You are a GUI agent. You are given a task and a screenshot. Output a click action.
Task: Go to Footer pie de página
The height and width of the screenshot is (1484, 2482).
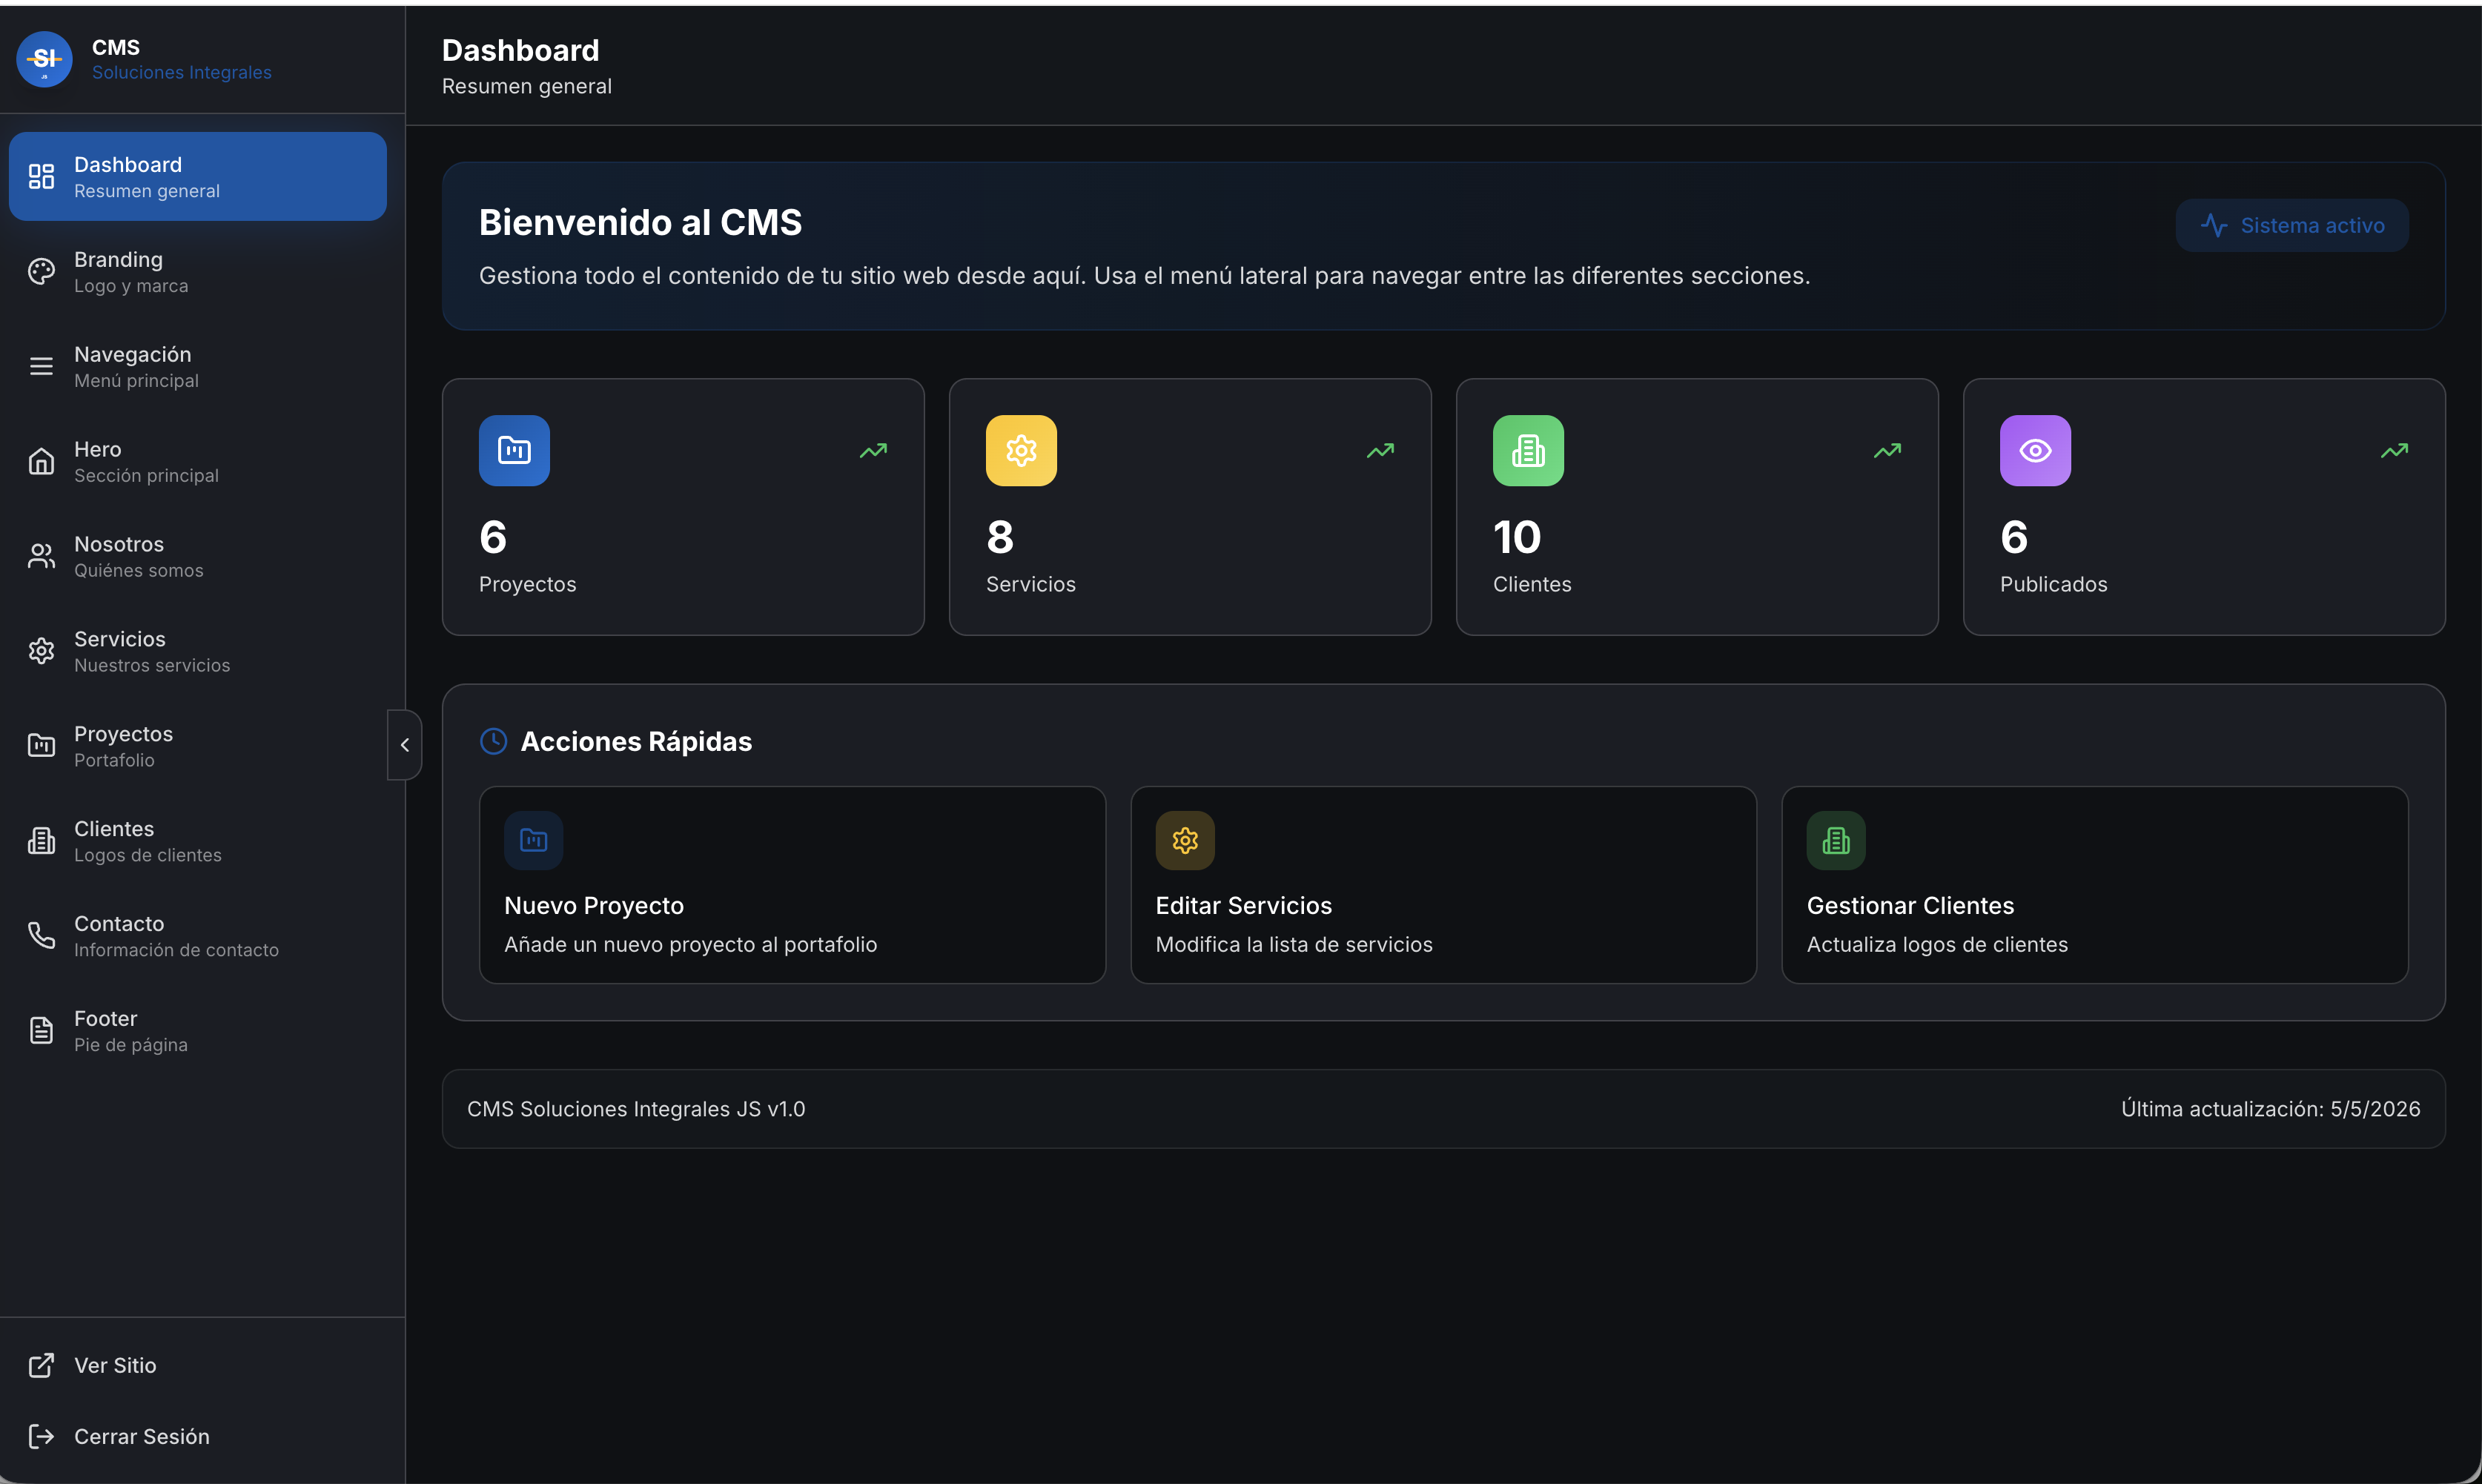(x=198, y=1031)
